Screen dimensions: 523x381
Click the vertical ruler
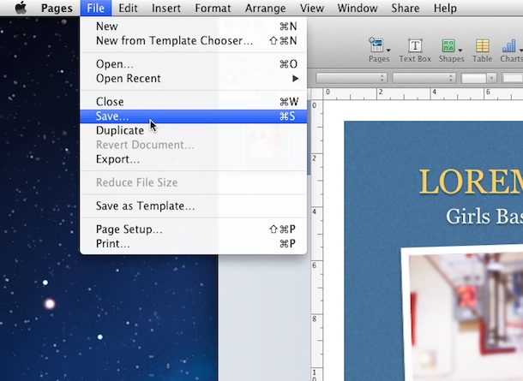tap(317, 240)
